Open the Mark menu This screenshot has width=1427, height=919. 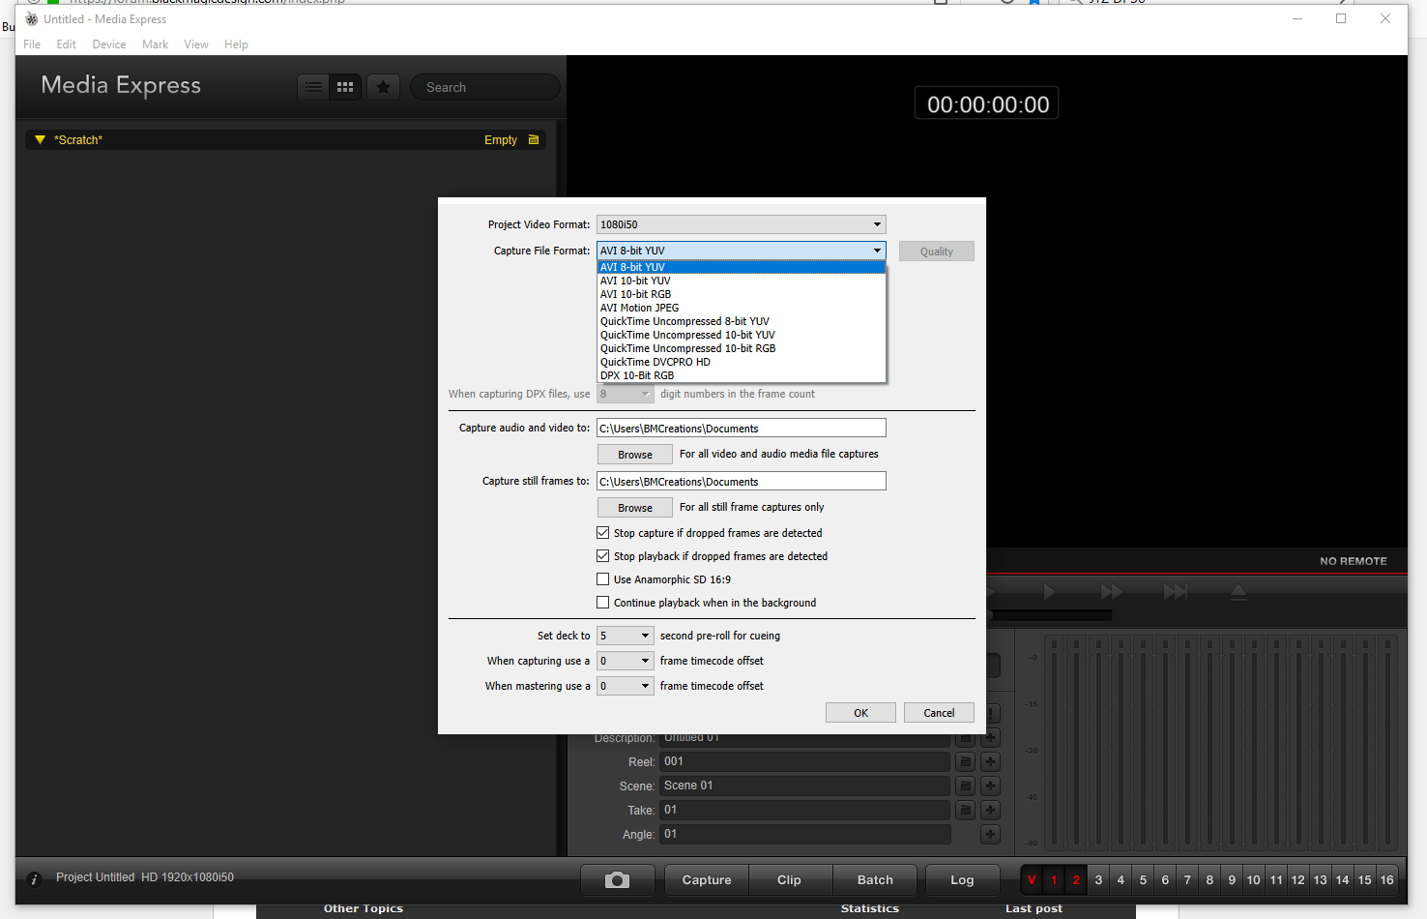[x=155, y=44]
